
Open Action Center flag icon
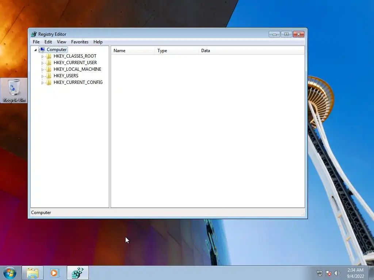328,273
